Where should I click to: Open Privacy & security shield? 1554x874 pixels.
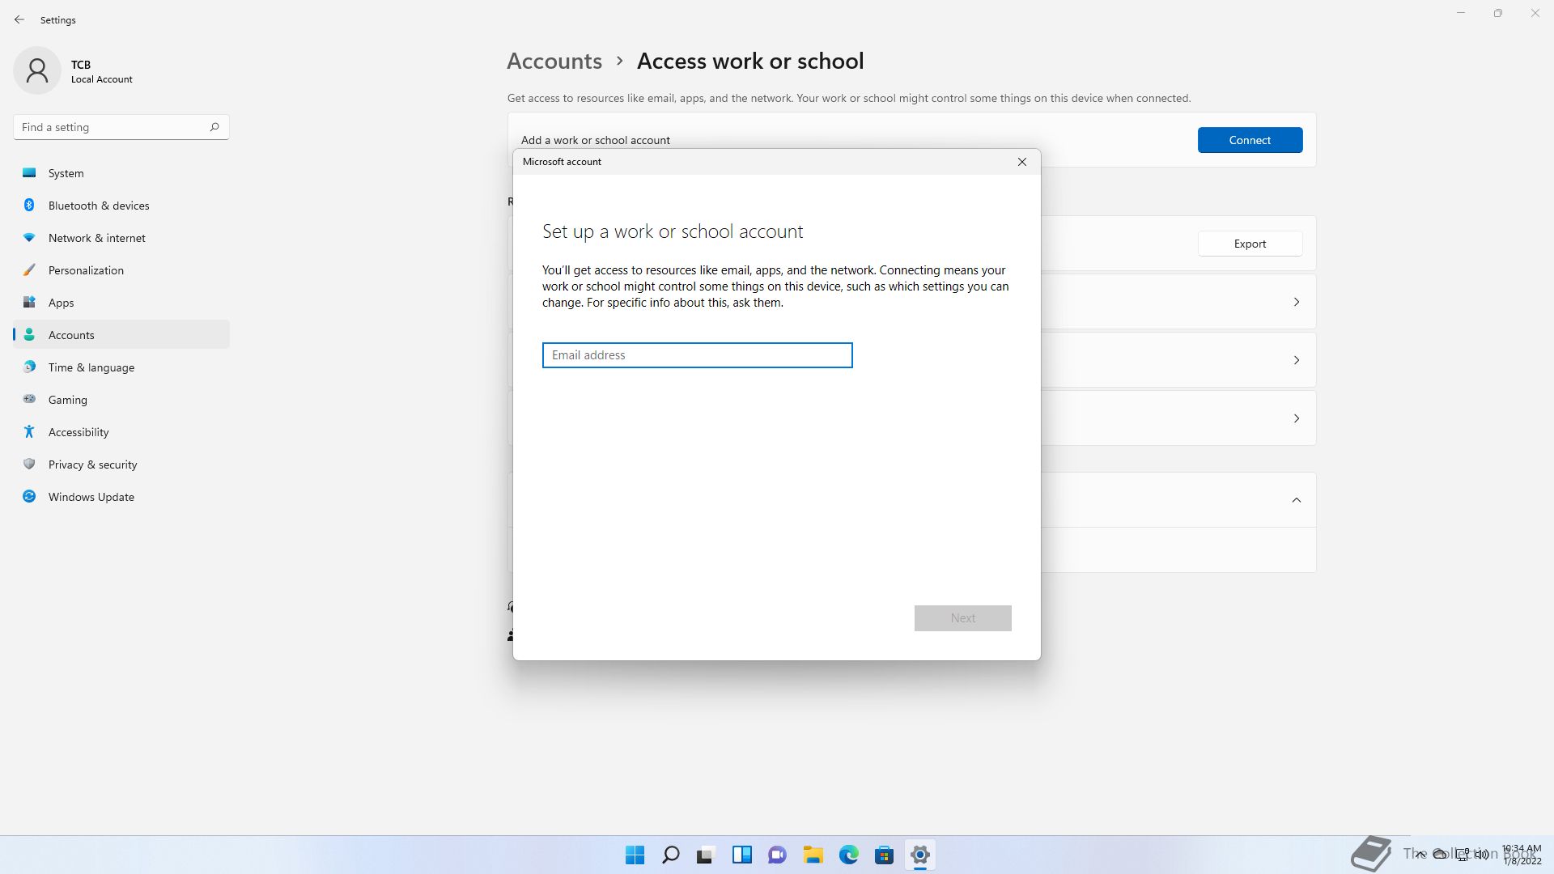pyautogui.click(x=29, y=465)
